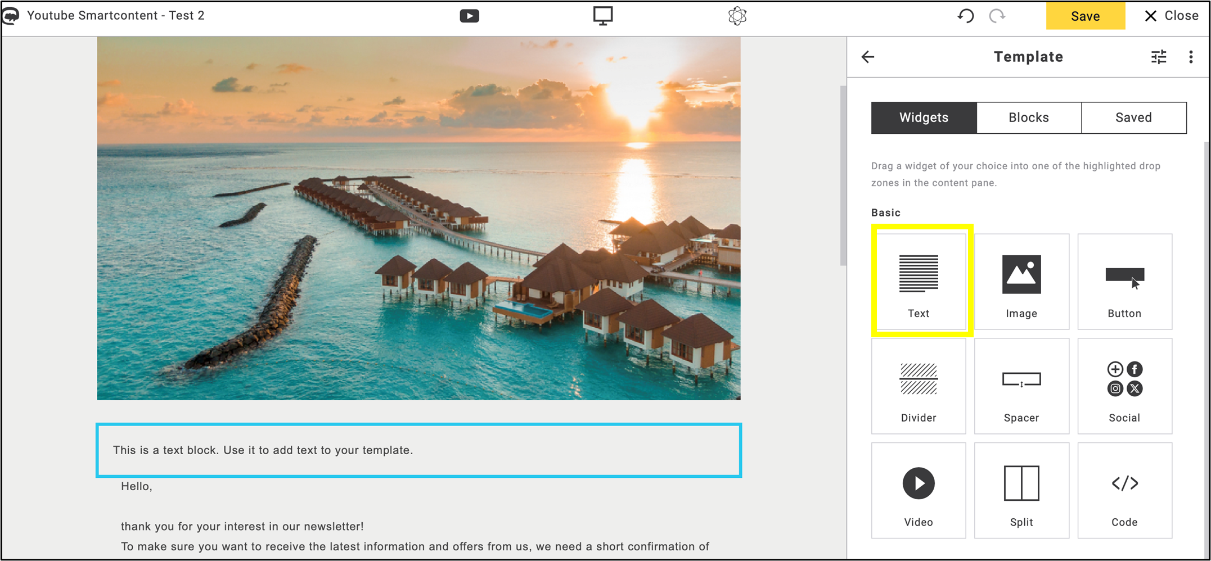Click the Mailchimp-style logo icon at top left

10,16
